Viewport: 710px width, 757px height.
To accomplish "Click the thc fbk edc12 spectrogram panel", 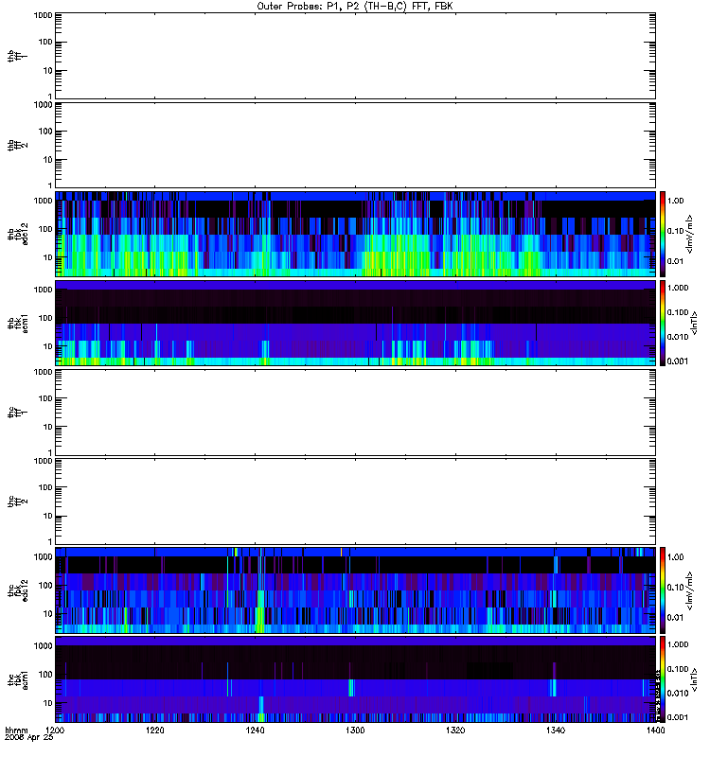I will 356,590.
